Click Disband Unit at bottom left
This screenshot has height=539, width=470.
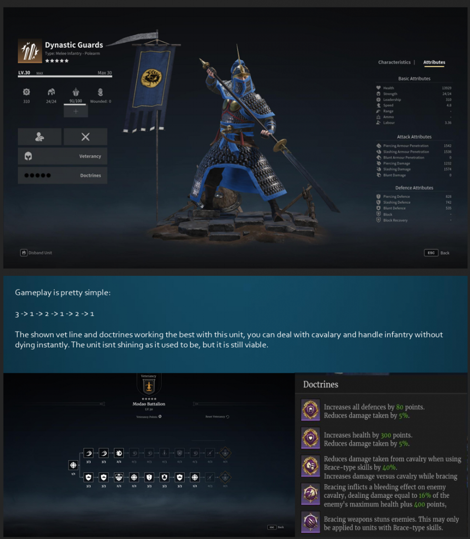(x=36, y=253)
